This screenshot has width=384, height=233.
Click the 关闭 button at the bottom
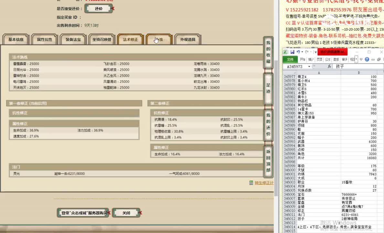click(x=126, y=213)
